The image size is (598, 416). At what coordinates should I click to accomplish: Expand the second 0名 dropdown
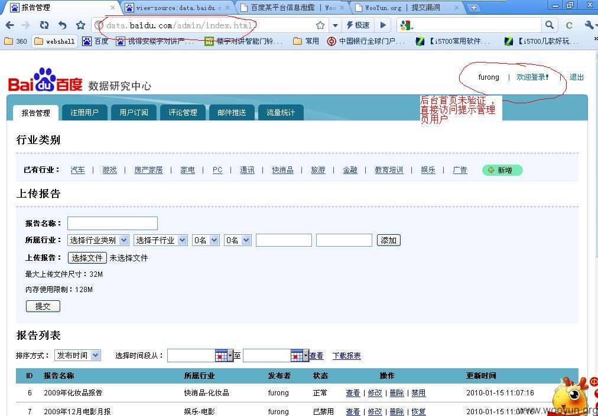(238, 240)
